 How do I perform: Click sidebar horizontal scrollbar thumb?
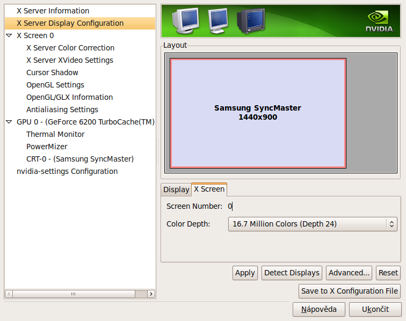pyautogui.click(x=74, y=294)
